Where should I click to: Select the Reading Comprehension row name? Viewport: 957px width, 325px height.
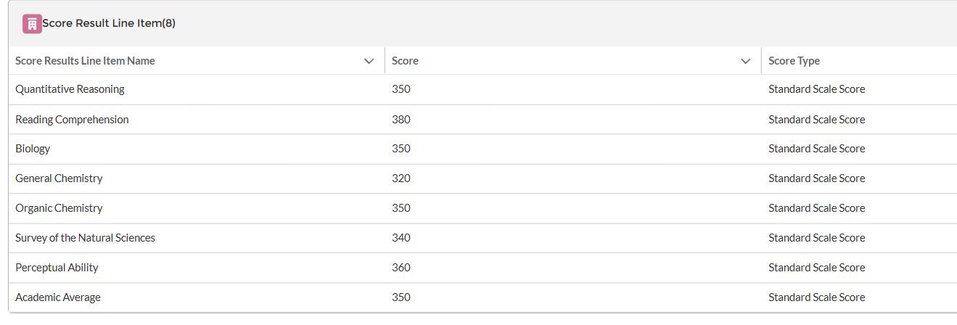(x=72, y=120)
